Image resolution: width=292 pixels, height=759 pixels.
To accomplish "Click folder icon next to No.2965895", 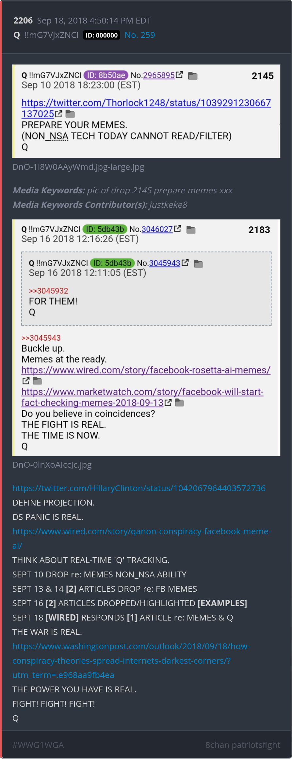I will click(x=193, y=76).
